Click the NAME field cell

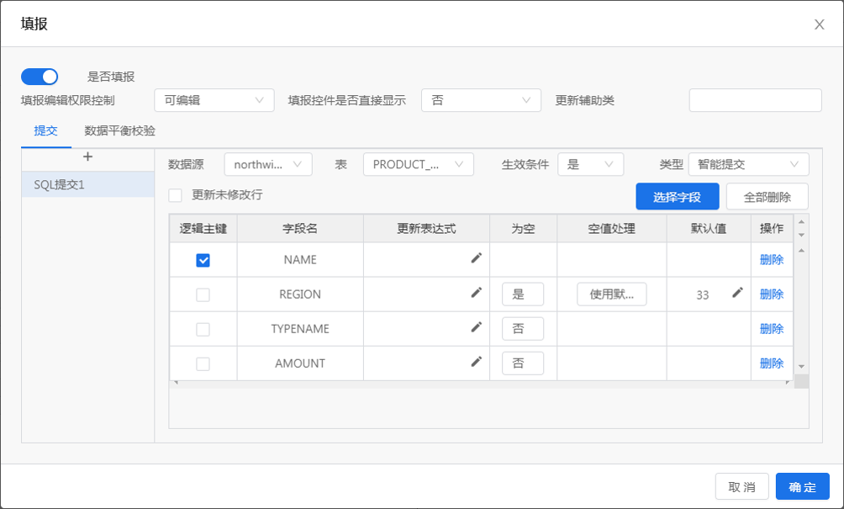(300, 260)
